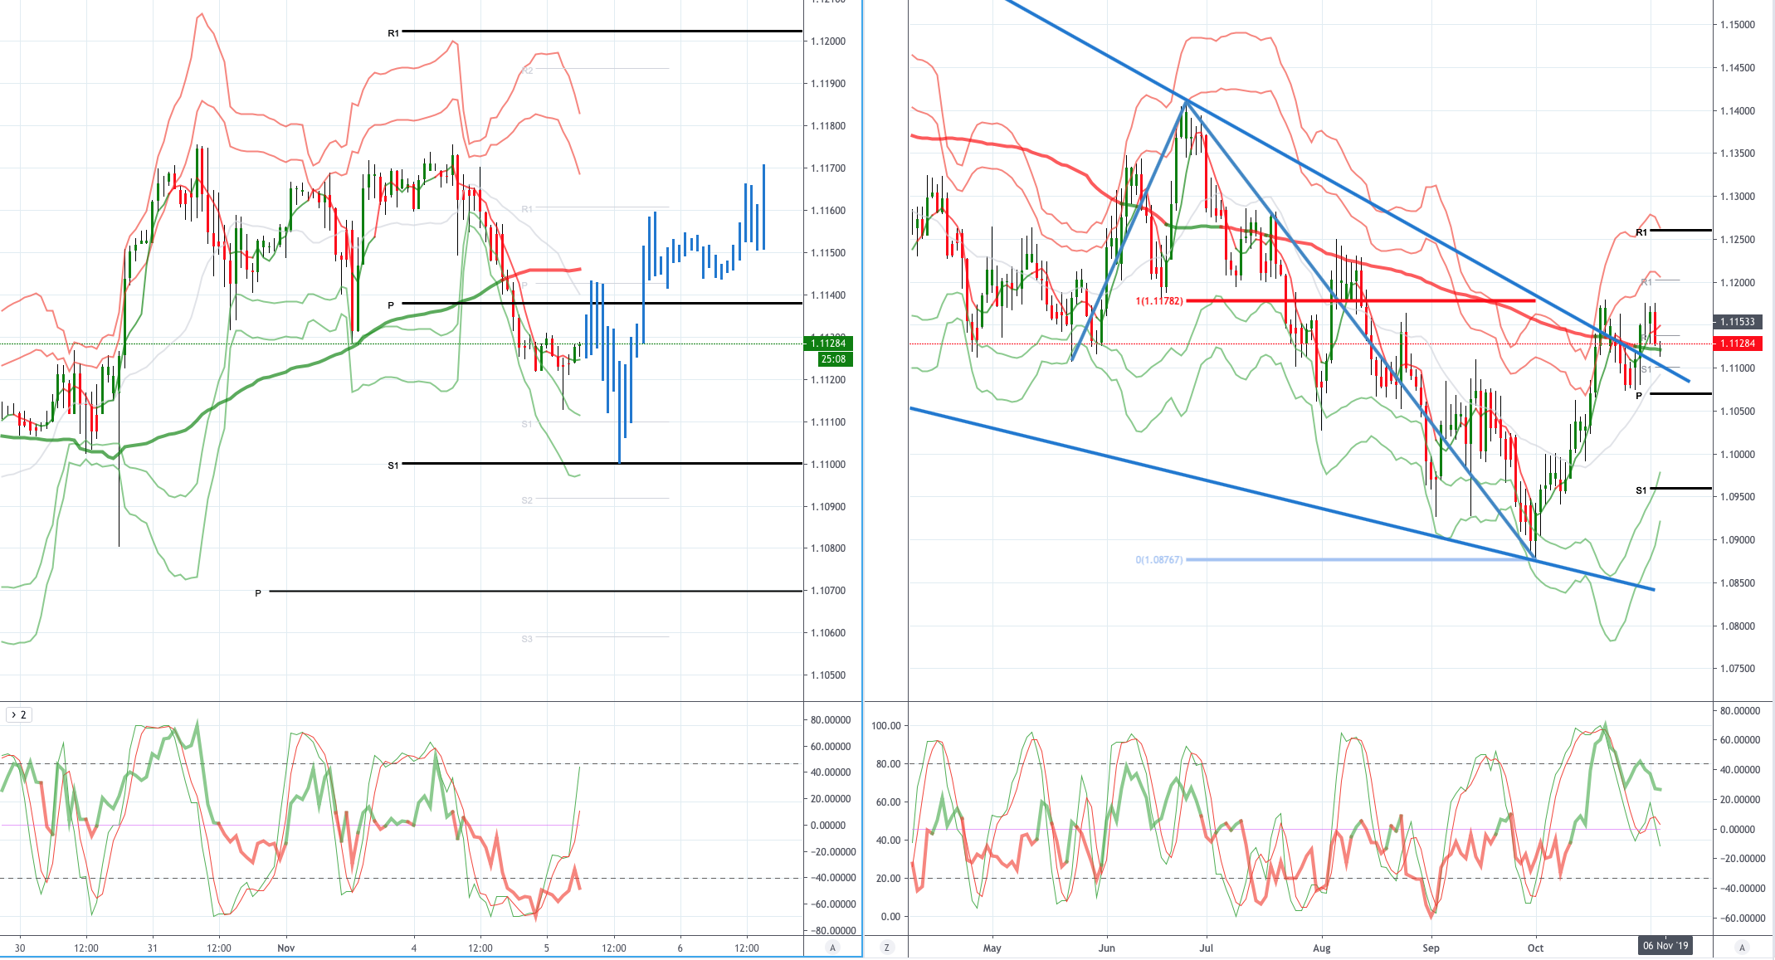Click the 1.12000 value on left price axis

pyautogui.click(x=828, y=41)
